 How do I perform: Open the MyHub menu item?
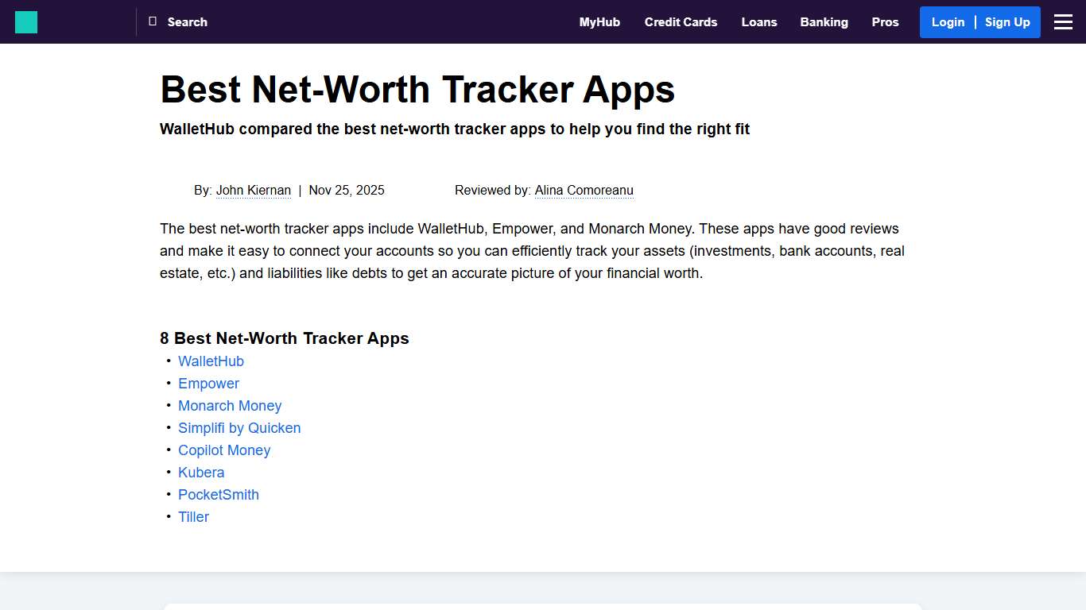[x=599, y=21]
